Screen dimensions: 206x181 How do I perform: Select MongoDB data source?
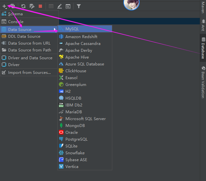85,126
